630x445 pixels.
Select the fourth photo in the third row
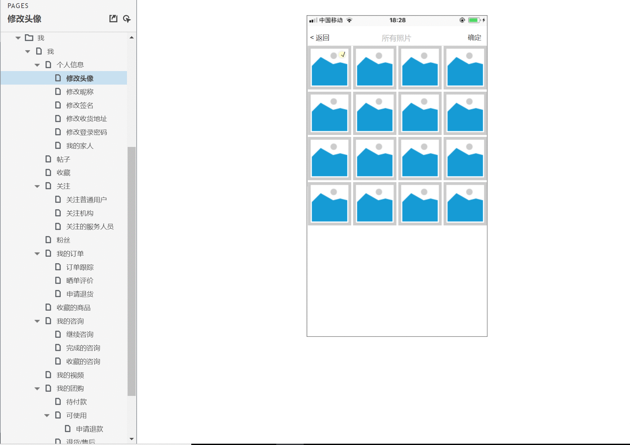pos(465,159)
